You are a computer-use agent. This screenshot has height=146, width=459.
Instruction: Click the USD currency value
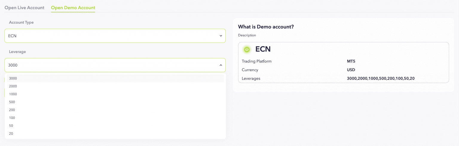(x=351, y=70)
